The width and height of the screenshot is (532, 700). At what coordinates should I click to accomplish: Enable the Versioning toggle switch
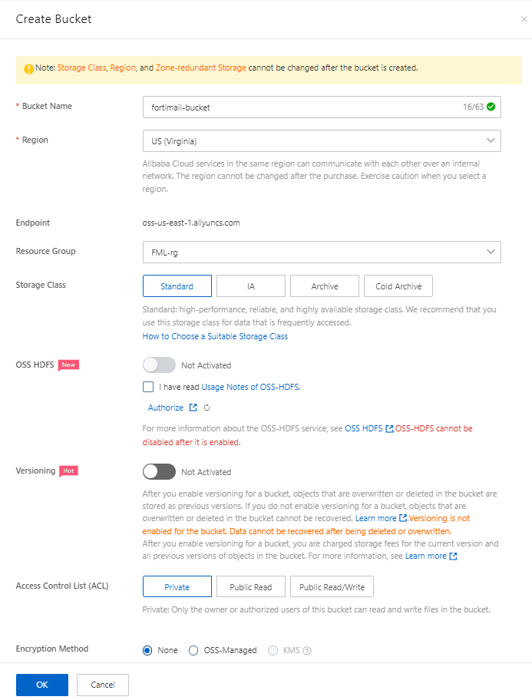coord(159,471)
